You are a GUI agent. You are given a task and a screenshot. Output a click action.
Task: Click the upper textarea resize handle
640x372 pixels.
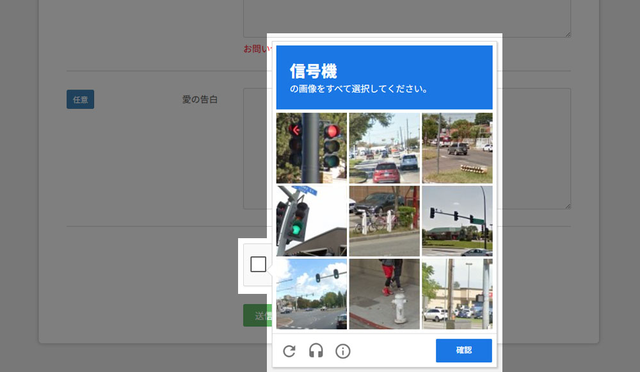pyautogui.click(x=566, y=33)
